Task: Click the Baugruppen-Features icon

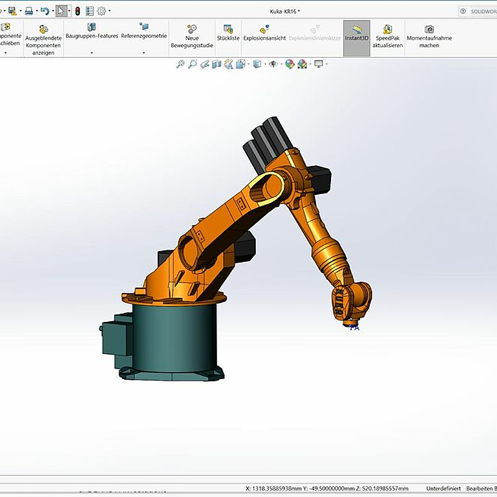Action: point(92,27)
